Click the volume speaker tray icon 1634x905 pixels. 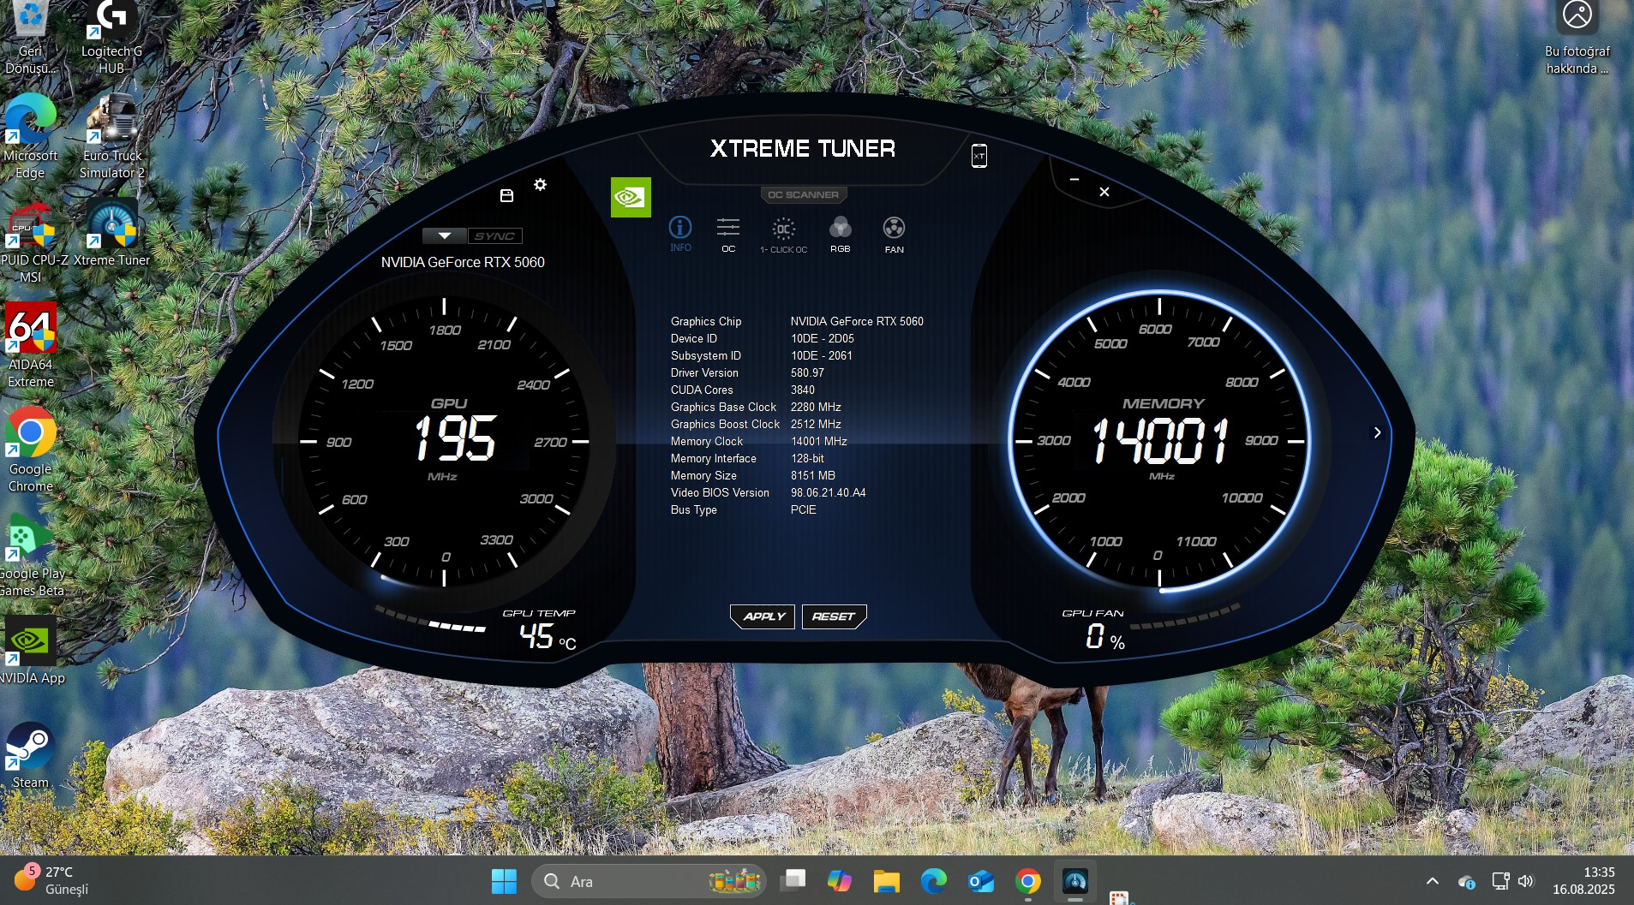[1526, 881]
